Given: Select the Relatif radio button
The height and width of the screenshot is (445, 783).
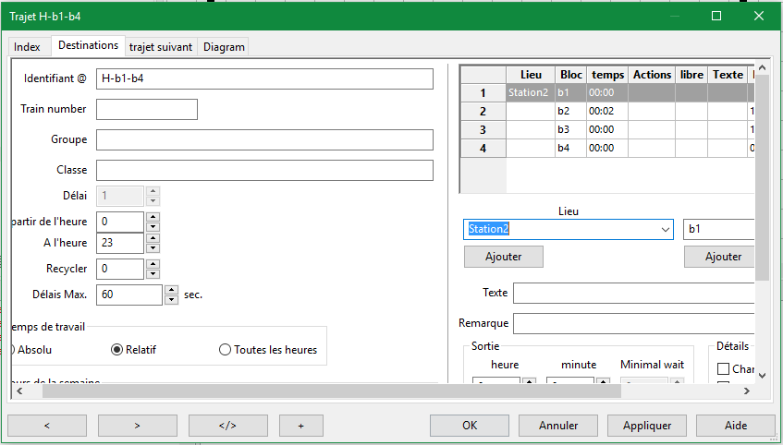Looking at the screenshot, I should 116,350.
